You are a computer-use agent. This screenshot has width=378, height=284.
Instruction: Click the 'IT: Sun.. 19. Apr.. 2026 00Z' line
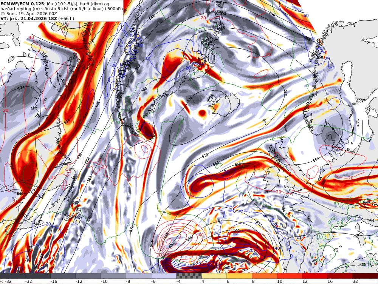coord(29,14)
